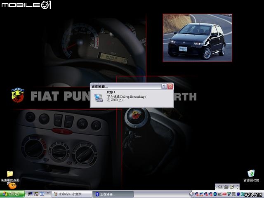Image resolution: width=264 pixels, height=198 pixels.
Task: Open language bar options arrow
Action: [238, 188]
